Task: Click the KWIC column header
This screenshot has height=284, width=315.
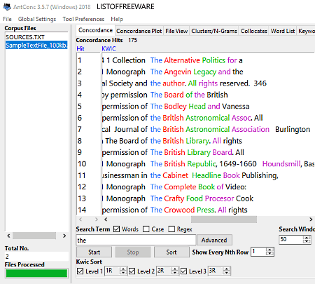Action: click(108, 48)
